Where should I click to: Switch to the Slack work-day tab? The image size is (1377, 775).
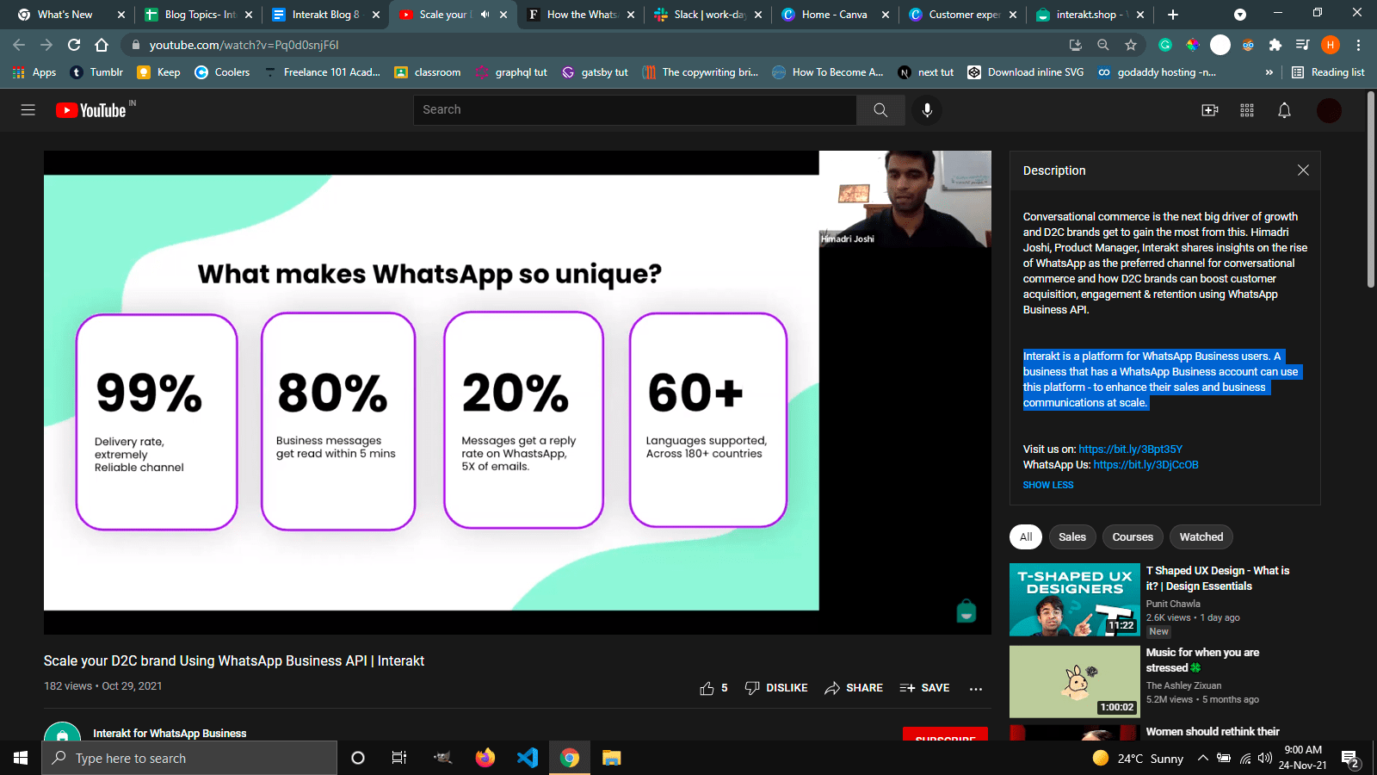click(709, 15)
